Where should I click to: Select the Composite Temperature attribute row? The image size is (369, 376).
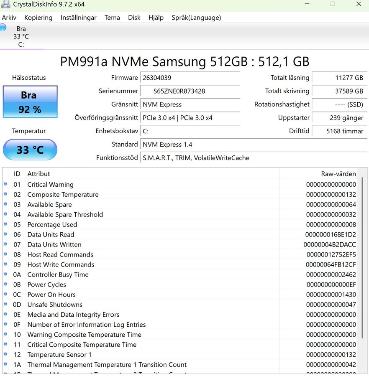[63, 195]
